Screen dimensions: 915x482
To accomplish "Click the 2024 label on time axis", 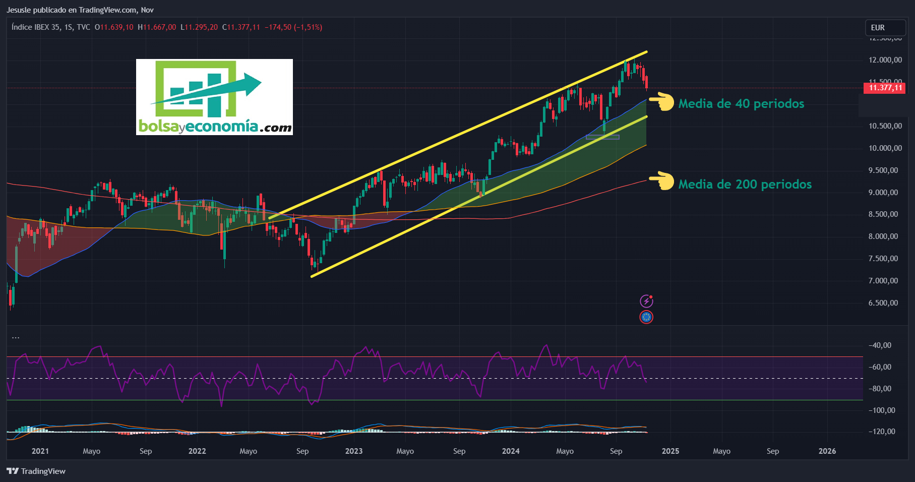I will pyautogui.click(x=511, y=451).
